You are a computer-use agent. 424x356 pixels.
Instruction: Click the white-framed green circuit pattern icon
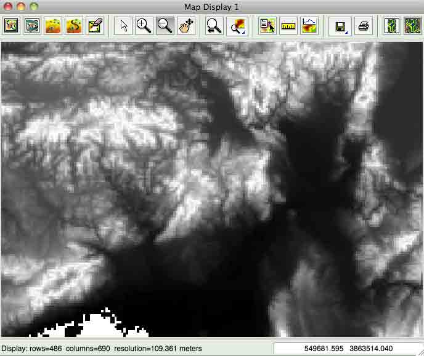click(x=391, y=26)
